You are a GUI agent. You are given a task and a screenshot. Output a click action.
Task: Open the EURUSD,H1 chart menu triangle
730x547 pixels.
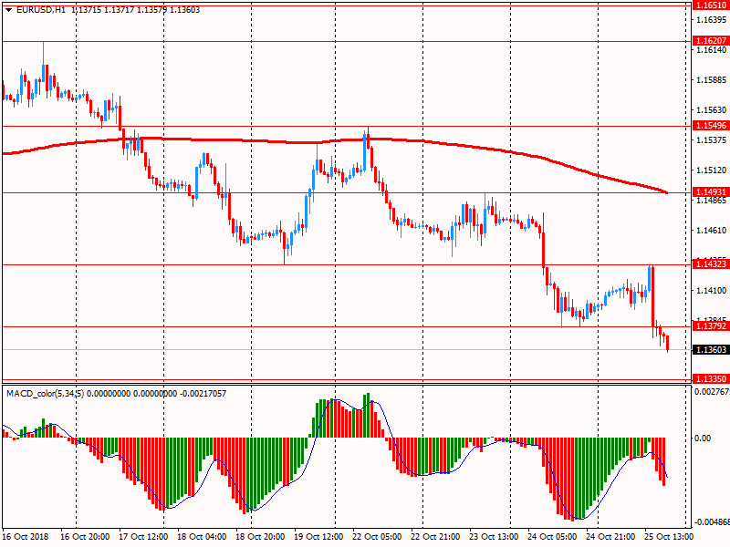tap(8, 10)
